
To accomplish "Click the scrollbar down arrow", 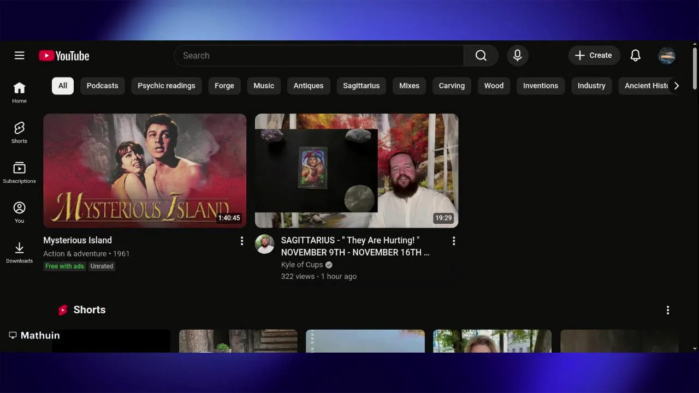I will pos(695,348).
